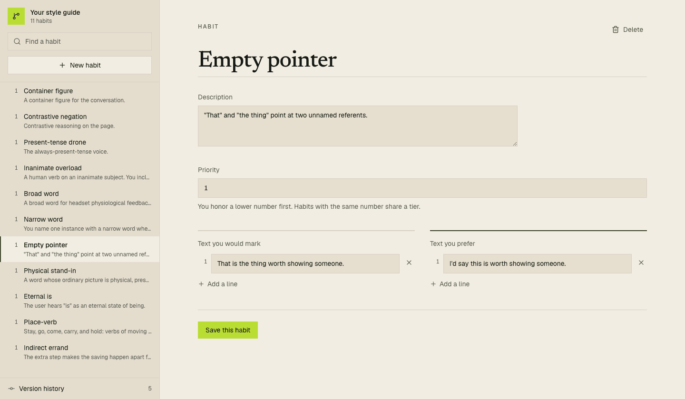Open the Narrow word habit

pos(79,224)
